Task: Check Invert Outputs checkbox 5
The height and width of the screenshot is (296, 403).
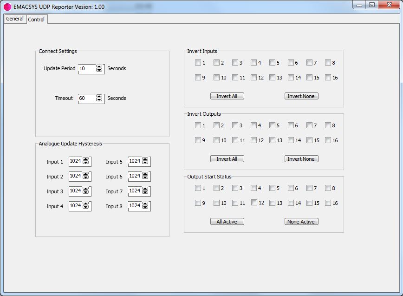Action: tap(273, 125)
